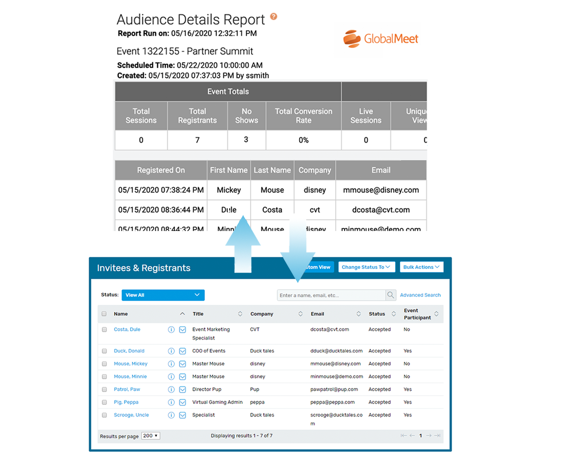Open the envelope icon for Mouse, Mickey
This screenshot has width=578, height=462.
click(x=182, y=363)
